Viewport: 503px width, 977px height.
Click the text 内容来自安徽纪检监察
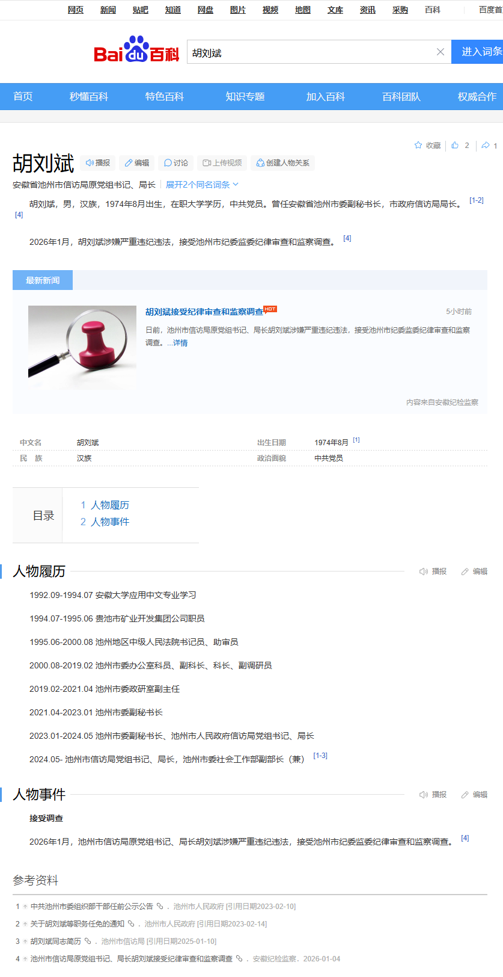(x=442, y=402)
